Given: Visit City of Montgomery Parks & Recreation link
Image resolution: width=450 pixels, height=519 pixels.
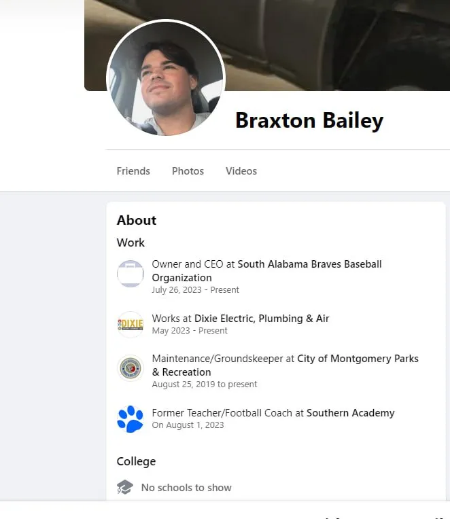Looking at the screenshot, I should point(285,365).
